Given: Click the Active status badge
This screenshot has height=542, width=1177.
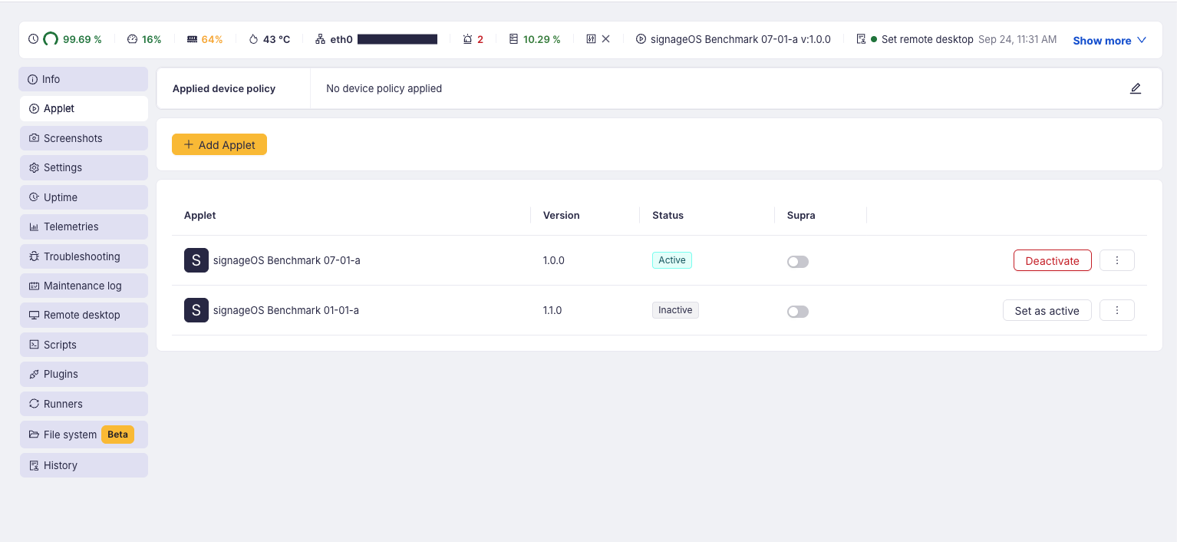Looking at the screenshot, I should [x=672, y=260].
